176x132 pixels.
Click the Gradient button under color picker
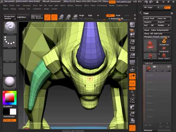(8, 106)
